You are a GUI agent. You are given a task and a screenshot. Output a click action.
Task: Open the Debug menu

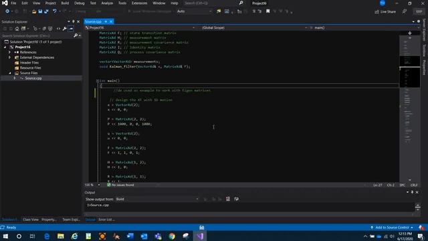point(80,3)
